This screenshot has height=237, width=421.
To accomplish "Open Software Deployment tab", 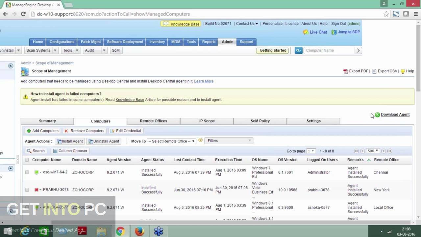I will [125, 42].
